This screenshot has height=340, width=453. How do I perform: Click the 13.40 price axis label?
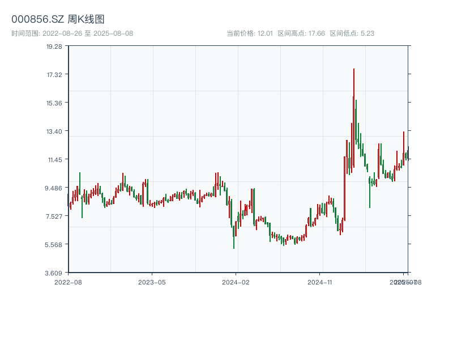(54, 131)
